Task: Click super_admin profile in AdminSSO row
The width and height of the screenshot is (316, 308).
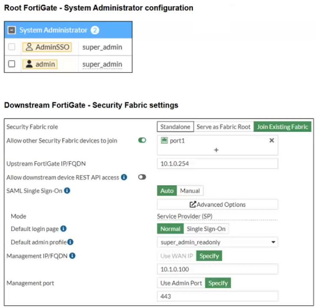Action: pyautogui.click(x=102, y=47)
